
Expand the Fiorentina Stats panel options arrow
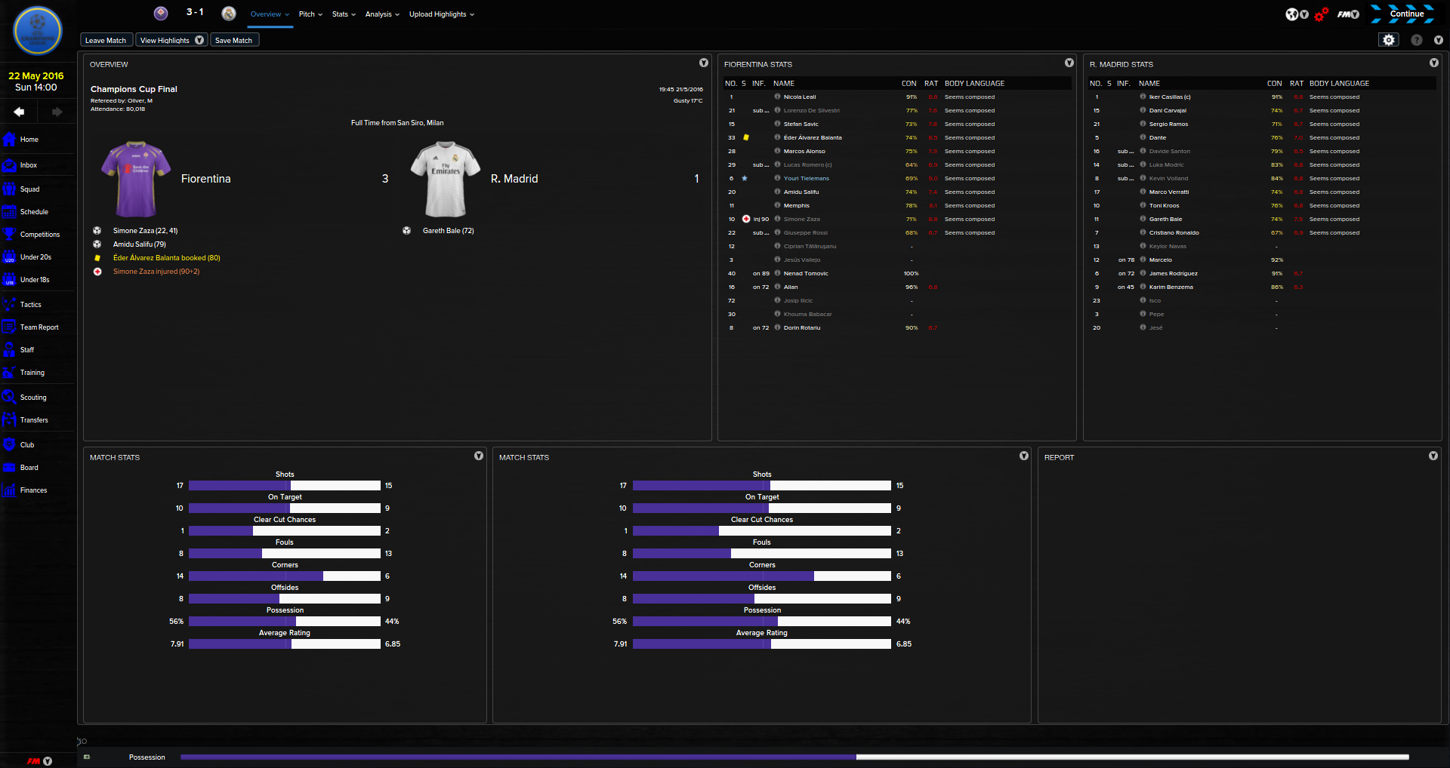(1069, 63)
